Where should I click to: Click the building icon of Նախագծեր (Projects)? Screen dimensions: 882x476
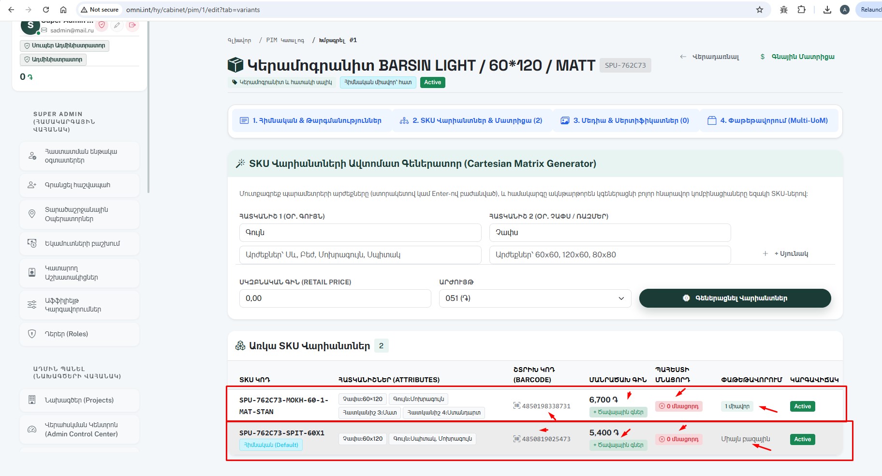32,400
